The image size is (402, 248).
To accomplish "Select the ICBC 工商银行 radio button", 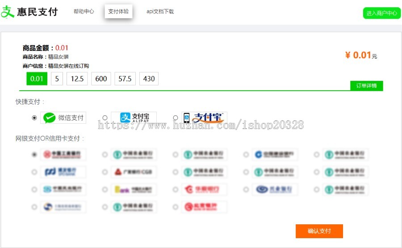I will tap(34, 155).
